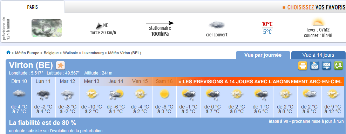Click the printer icon
346x134 pixels.
point(303,66)
